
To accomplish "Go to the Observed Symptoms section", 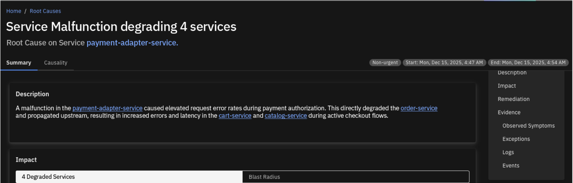I will click(x=528, y=126).
